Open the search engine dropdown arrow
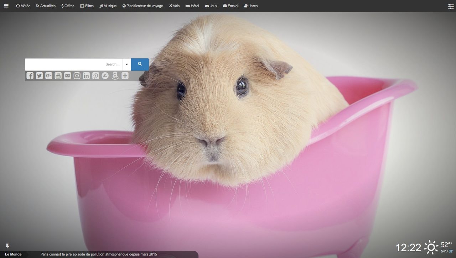 [127, 64]
